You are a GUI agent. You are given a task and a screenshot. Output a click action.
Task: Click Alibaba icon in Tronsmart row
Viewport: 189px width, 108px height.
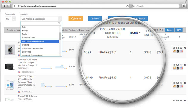[x=174, y=68]
